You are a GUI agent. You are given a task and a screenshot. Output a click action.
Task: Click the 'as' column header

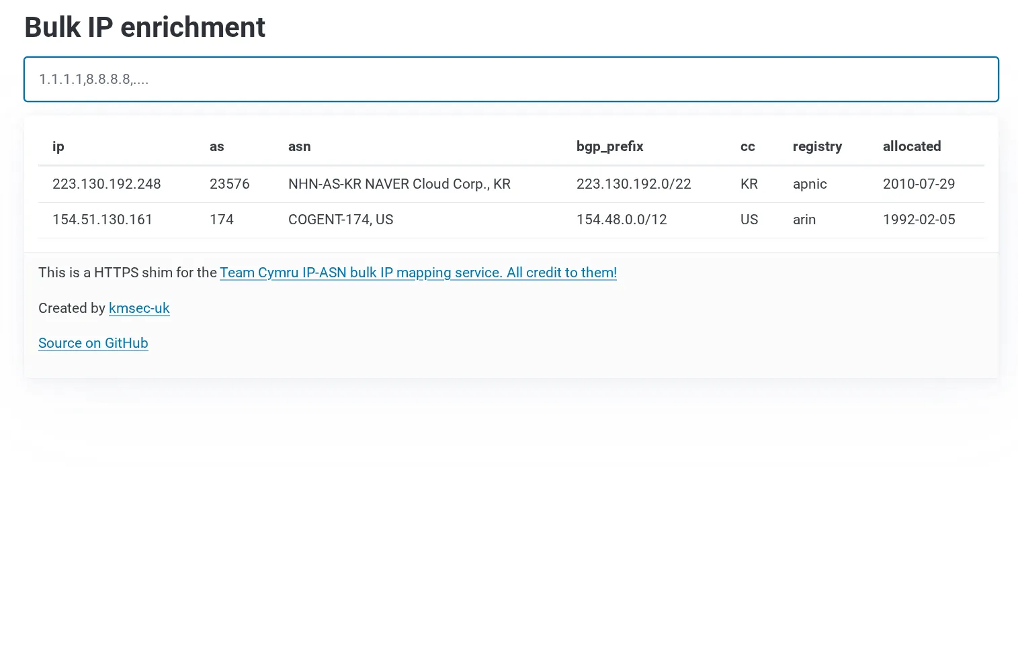point(216,146)
